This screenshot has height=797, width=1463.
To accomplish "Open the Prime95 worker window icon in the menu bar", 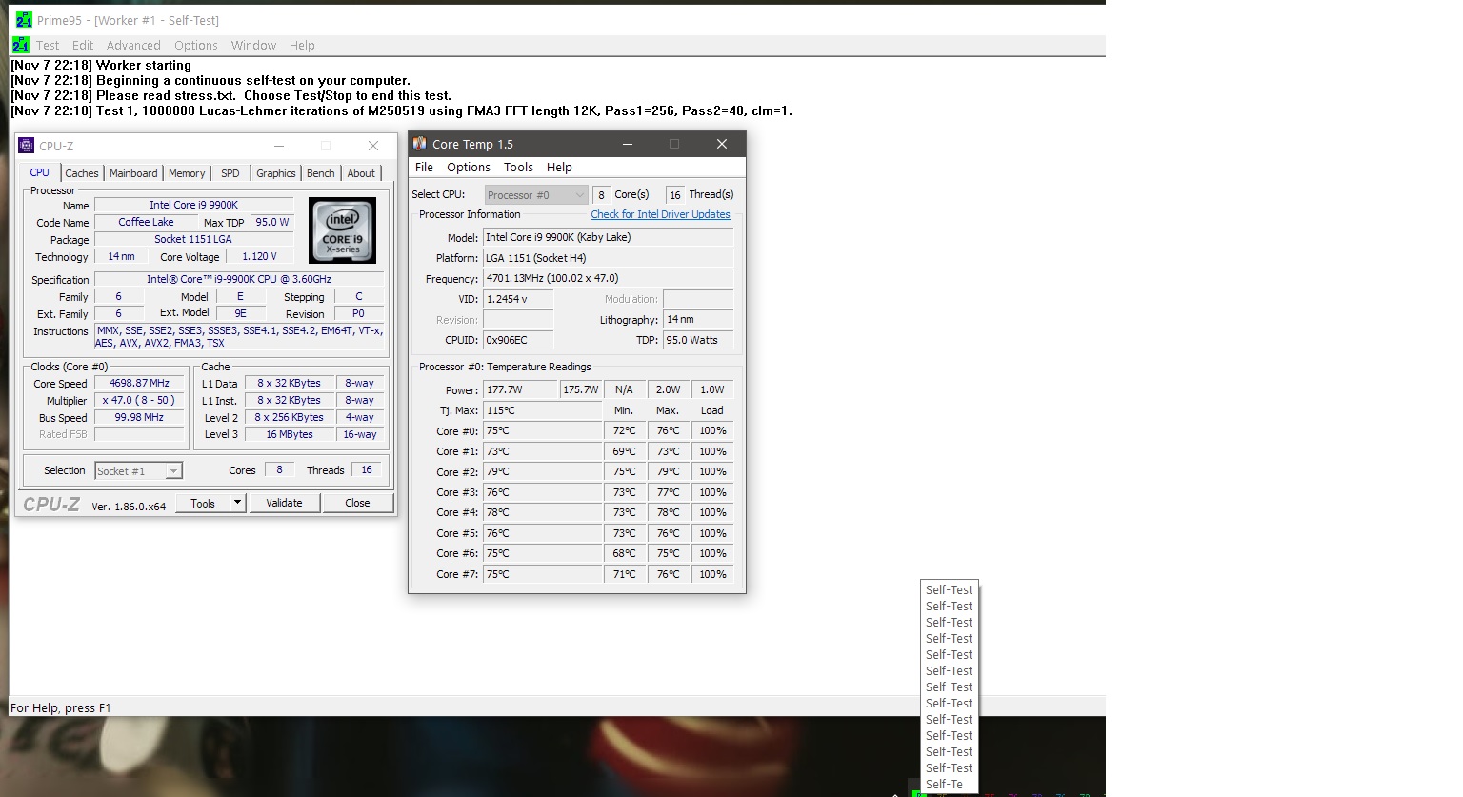I will 21,45.
